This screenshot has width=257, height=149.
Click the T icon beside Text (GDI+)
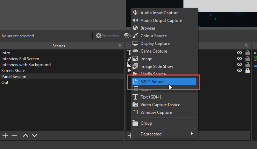coord(135,97)
